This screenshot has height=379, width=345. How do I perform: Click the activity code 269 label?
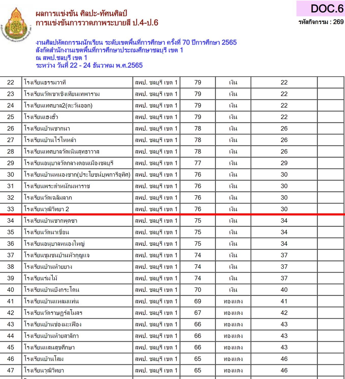321,22
